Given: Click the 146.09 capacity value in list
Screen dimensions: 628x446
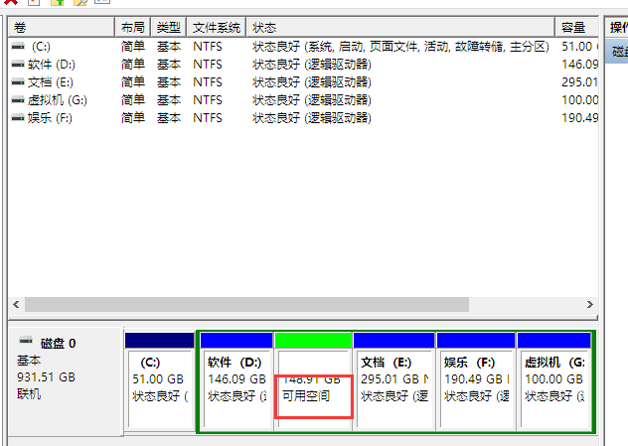Looking at the screenshot, I should pyautogui.click(x=579, y=64).
